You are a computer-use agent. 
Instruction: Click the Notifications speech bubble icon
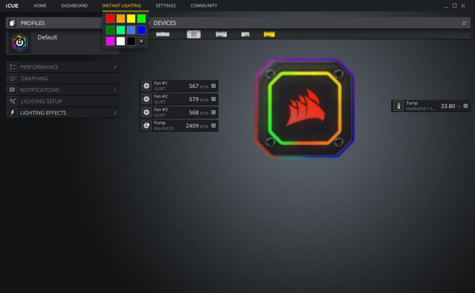12,90
